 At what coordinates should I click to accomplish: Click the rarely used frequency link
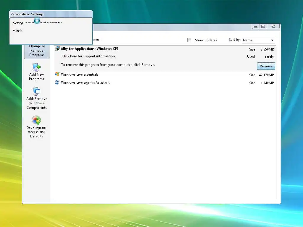(x=269, y=56)
